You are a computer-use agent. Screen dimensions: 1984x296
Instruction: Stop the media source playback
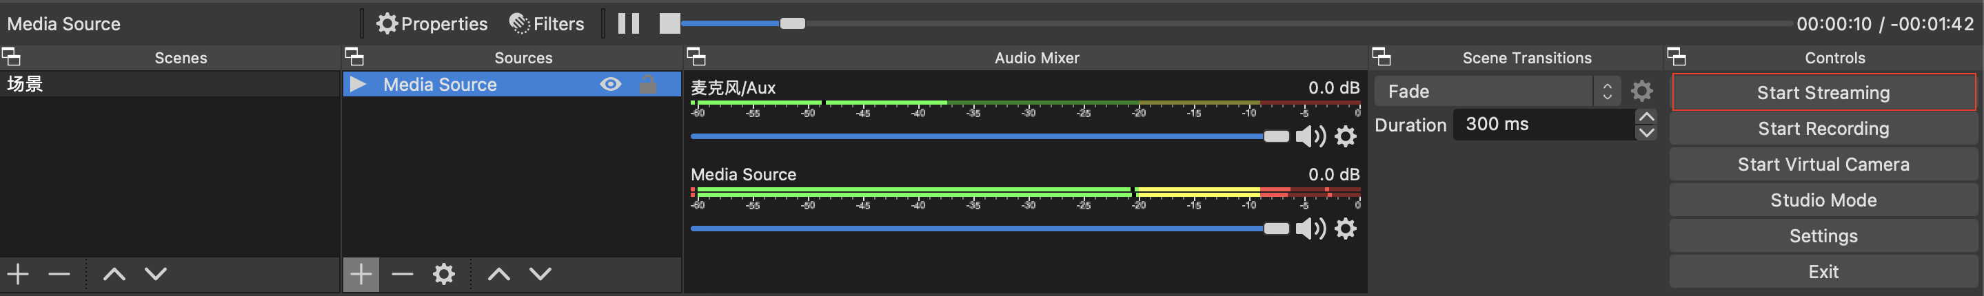pyautogui.click(x=669, y=23)
